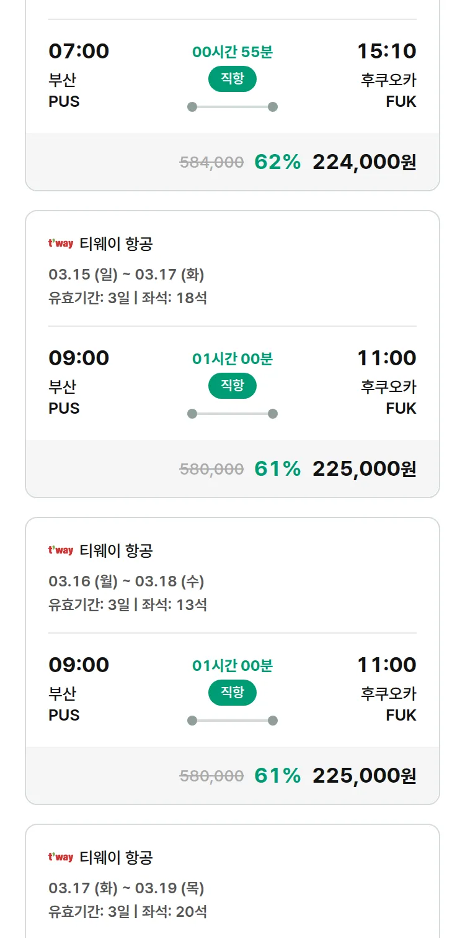This screenshot has width=465, height=938.
Task: Click the t'way logo on the 03.16 flight card
Action: 61,550
